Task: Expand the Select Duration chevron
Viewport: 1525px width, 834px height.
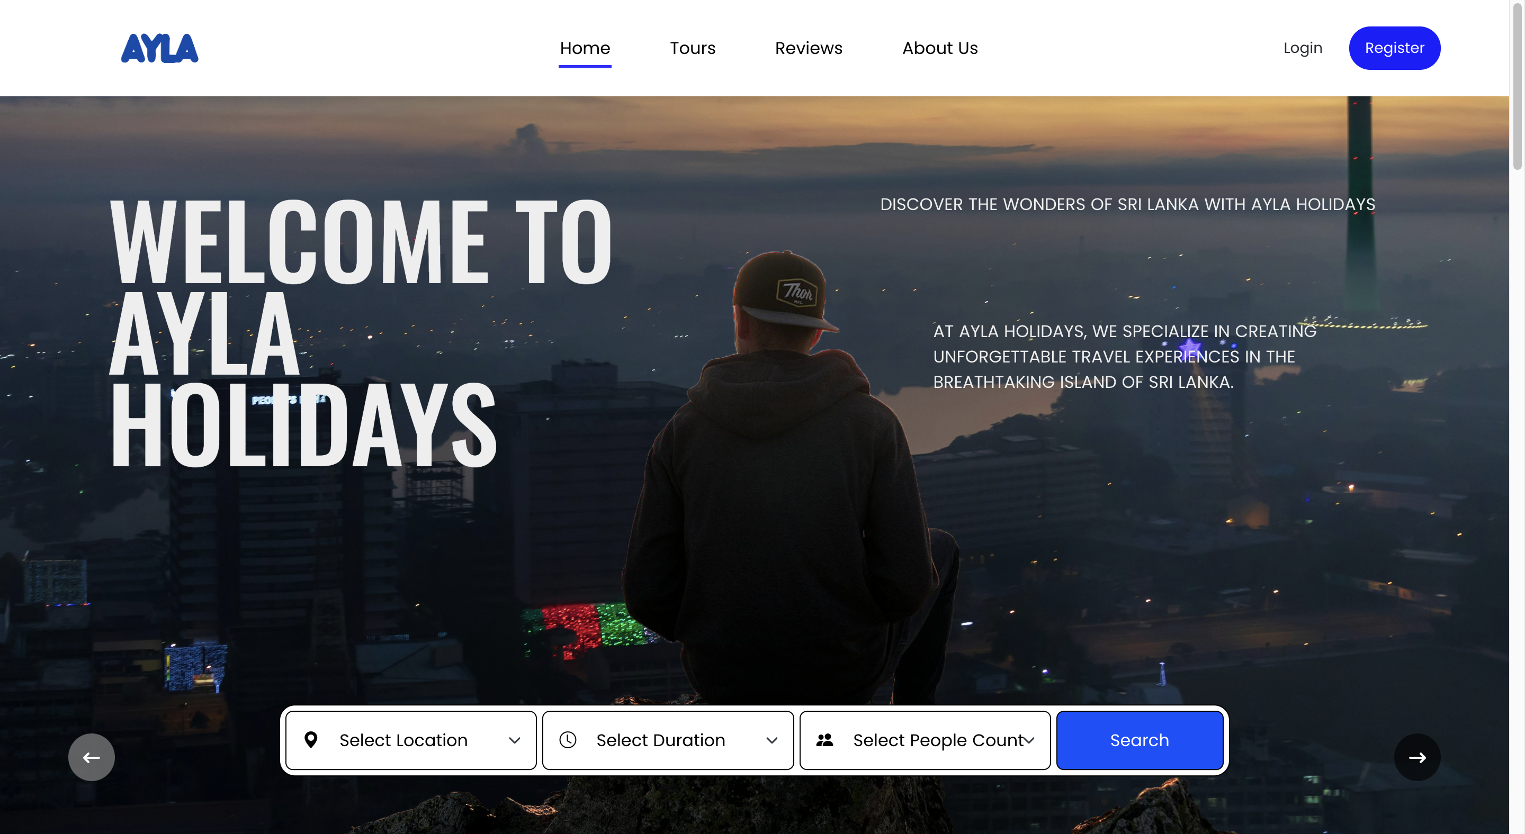Action: (x=772, y=740)
